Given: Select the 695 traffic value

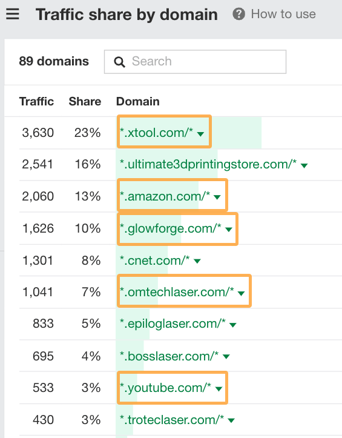Looking at the screenshot, I should pos(43,356).
